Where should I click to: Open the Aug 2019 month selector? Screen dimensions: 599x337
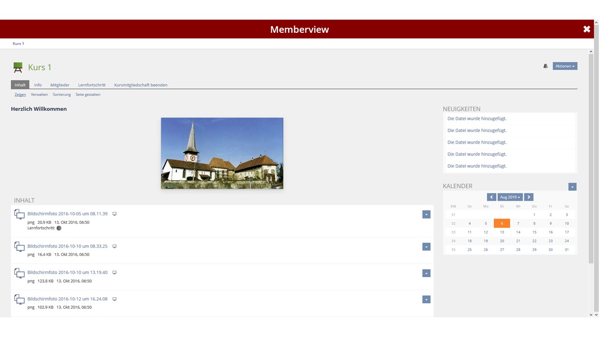click(x=510, y=197)
